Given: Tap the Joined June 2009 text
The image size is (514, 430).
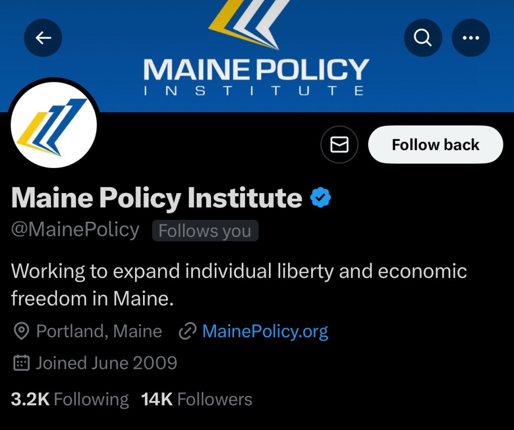Looking at the screenshot, I should pos(106,363).
